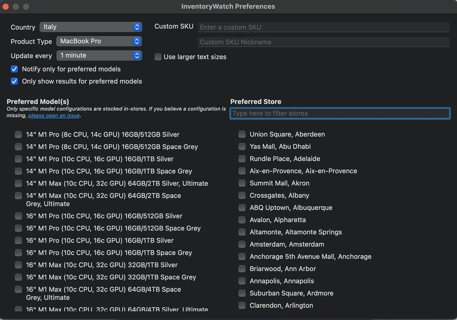Check 14" M1 Pro 10c 16GB/1TB Silver
Image resolution: width=457 pixels, height=320 pixels.
pos(18,159)
